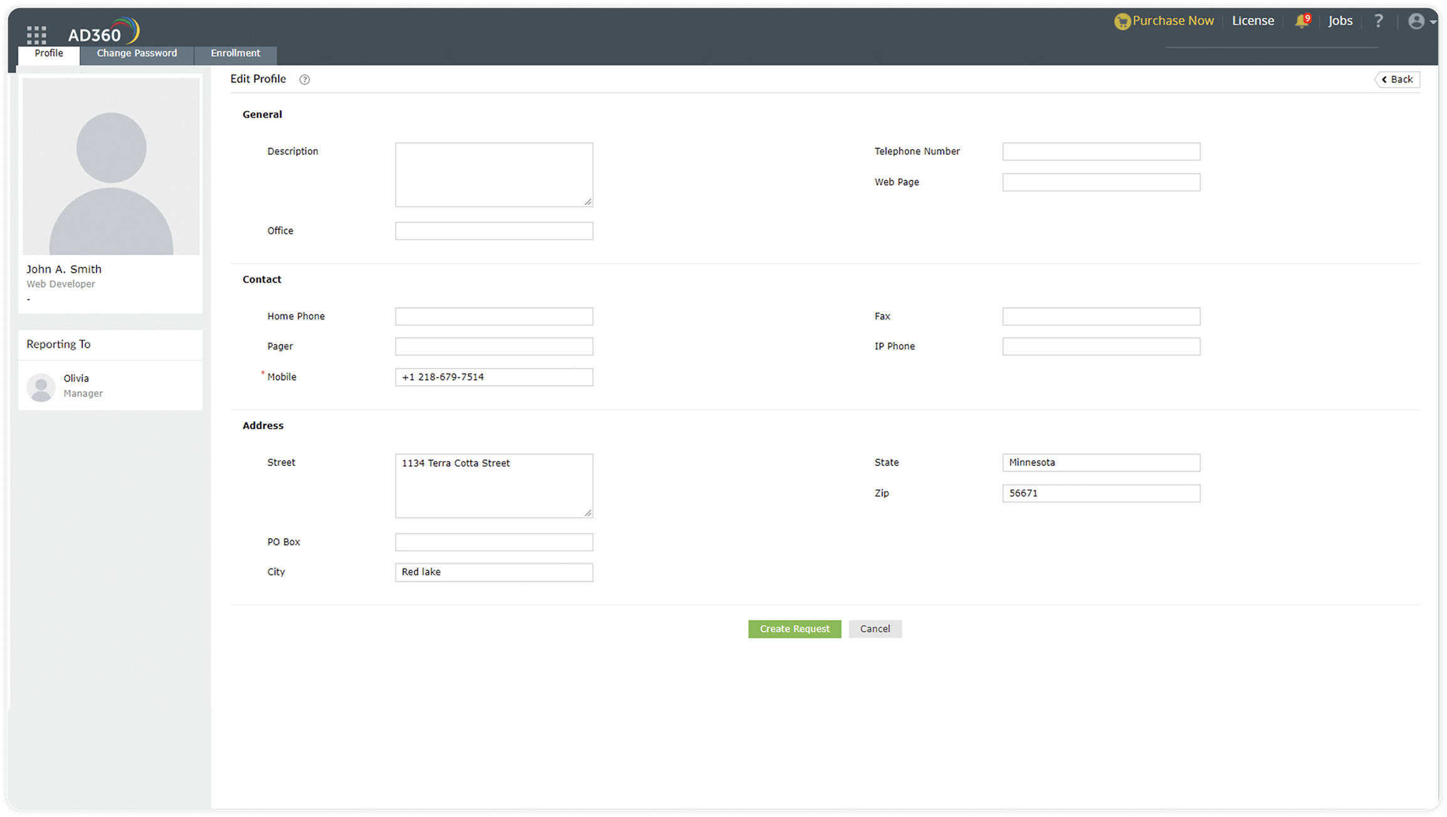The image size is (1447, 817).
Task: Open the apps grid launcher icon
Action: click(36, 34)
